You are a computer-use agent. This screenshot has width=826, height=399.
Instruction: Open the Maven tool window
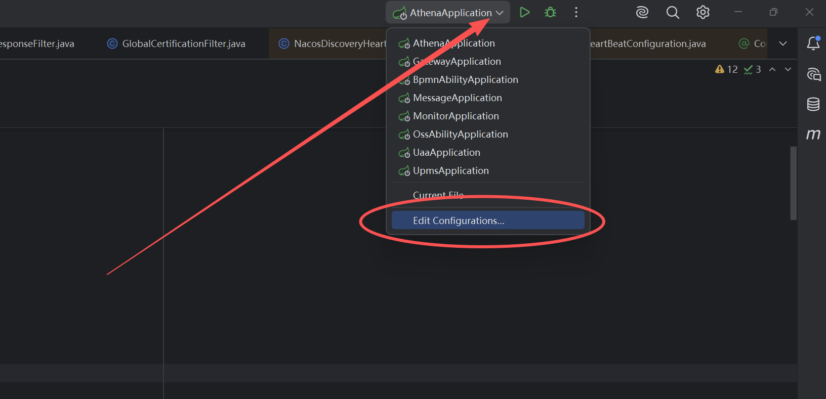(x=813, y=135)
